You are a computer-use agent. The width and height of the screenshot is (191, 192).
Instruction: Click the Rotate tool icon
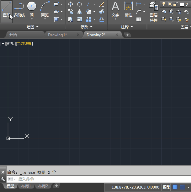point(80,4)
